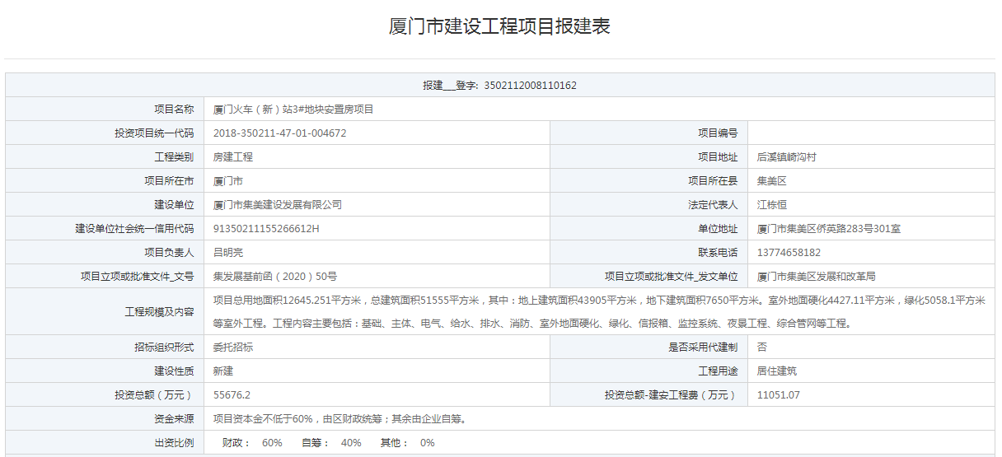Select the representative name 江栋恒
The width and height of the screenshot is (1002, 457).
coord(772,205)
